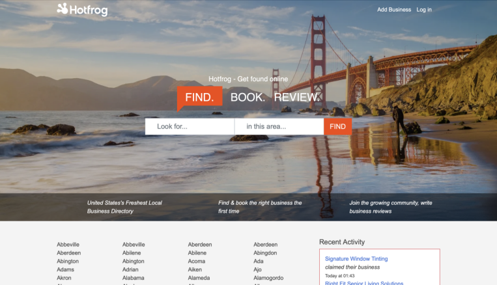
Task: Open the Log in link
Action: coord(424,10)
